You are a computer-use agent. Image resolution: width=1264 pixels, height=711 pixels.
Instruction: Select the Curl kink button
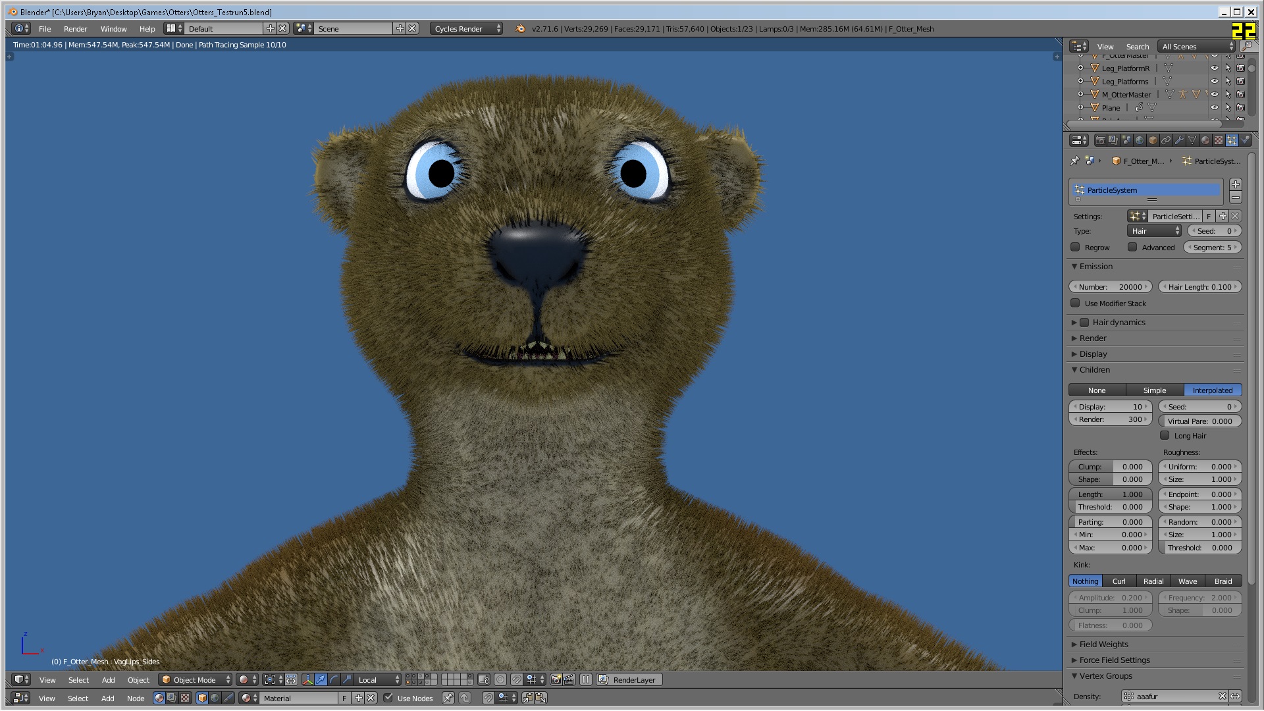tap(1119, 581)
